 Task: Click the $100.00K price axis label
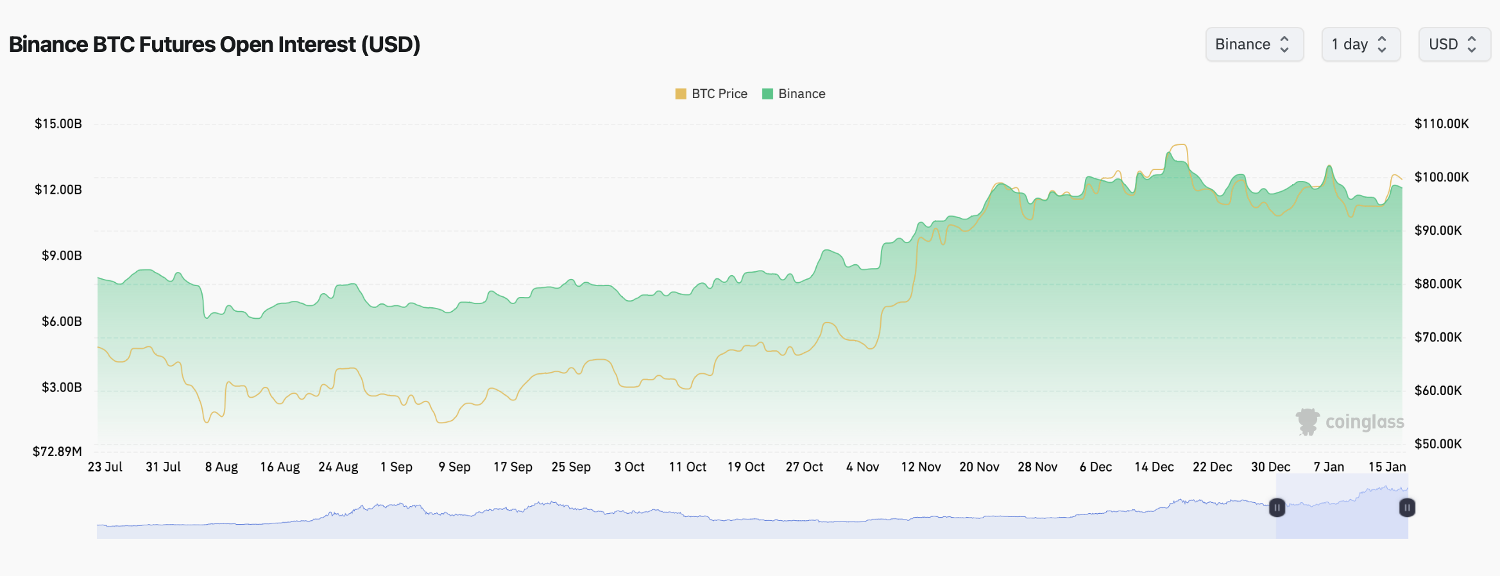(x=1441, y=177)
